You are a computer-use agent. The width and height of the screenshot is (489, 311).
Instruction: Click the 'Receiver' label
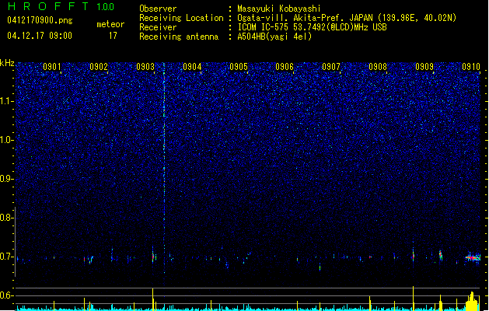pos(158,27)
